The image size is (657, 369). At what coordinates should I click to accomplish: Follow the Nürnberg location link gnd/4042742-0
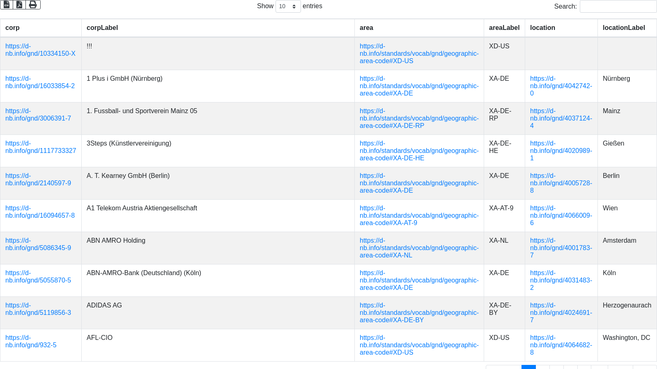coord(561,86)
